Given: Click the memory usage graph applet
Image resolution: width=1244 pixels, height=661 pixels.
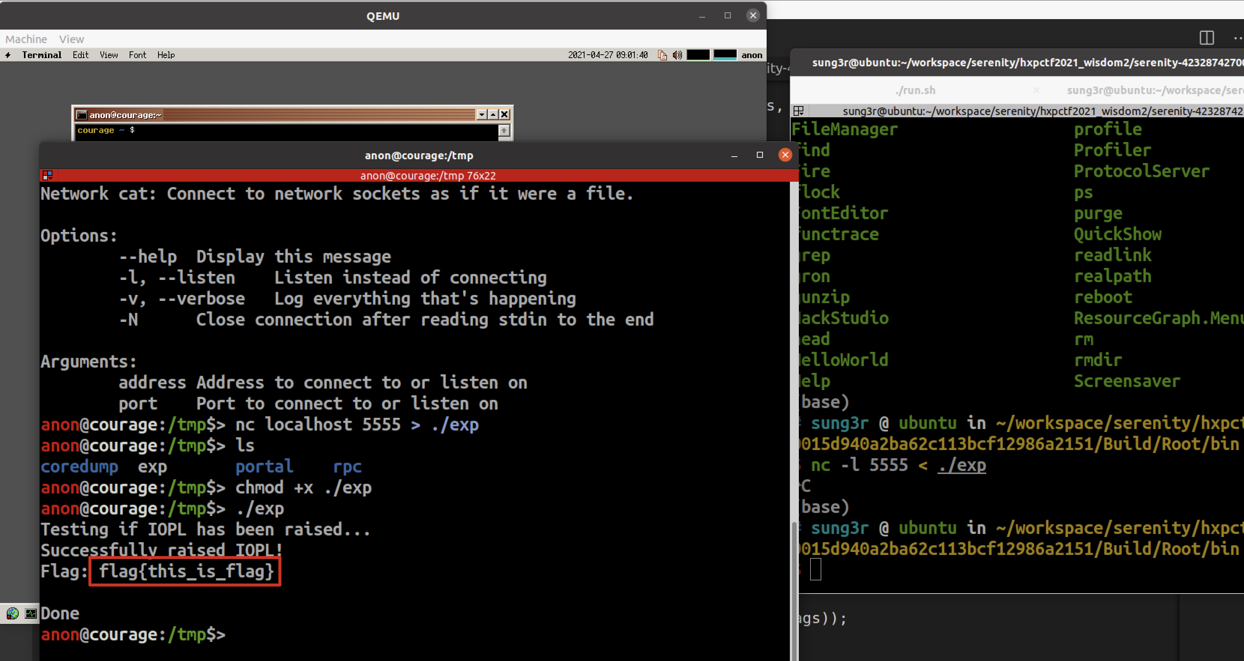Looking at the screenshot, I should point(725,55).
